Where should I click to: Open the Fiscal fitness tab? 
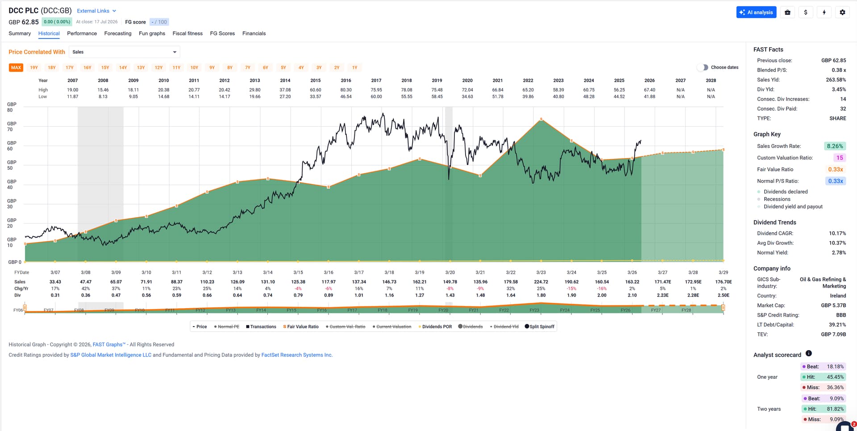[x=187, y=33]
